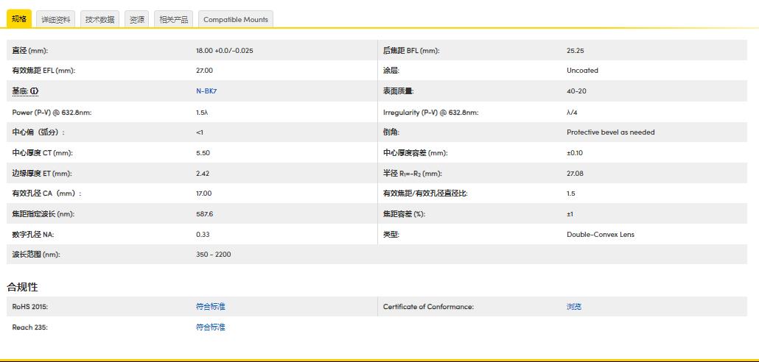Select the 规格 tab
This screenshot has height=362, width=759.
pyautogui.click(x=19, y=19)
